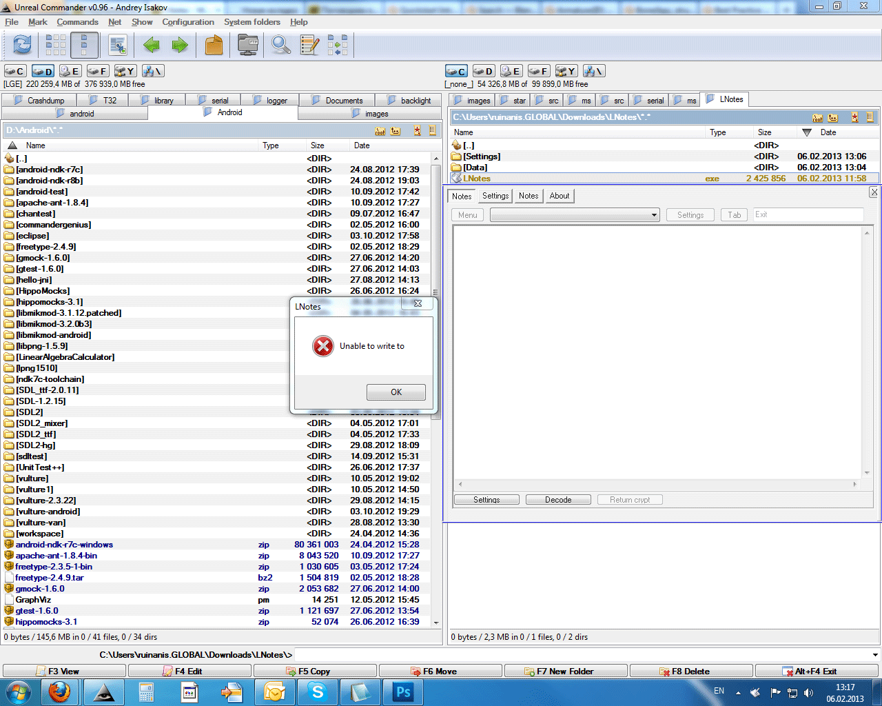This screenshot has width=882, height=706.
Task: Click the green forward arrow icon
Action: [x=180, y=46]
